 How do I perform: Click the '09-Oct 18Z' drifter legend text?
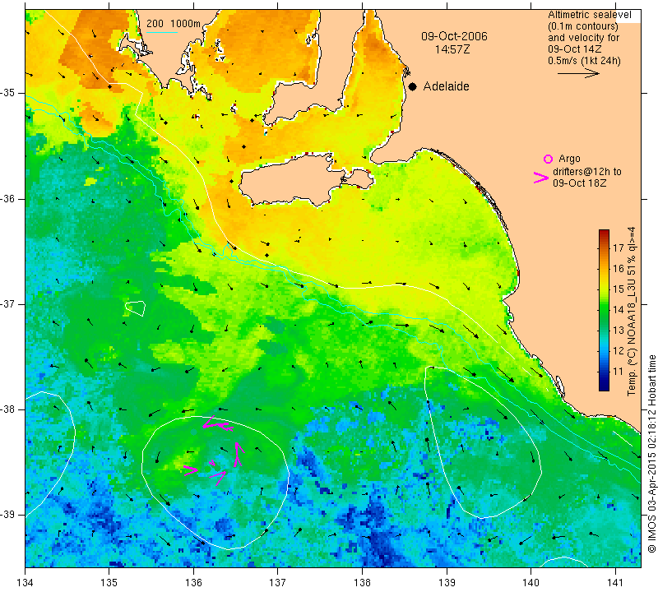[x=580, y=183]
